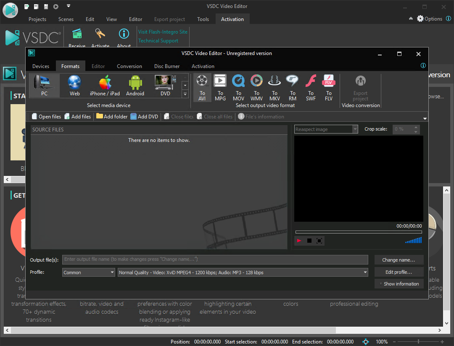454x346 pixels.
Task: Expand media device gallery list
Action: [185, 94]
